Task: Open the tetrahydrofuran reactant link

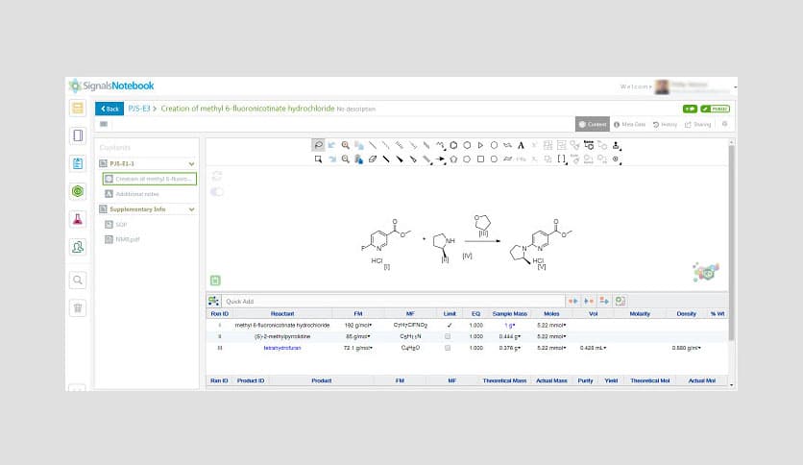Action: (282, 348)
